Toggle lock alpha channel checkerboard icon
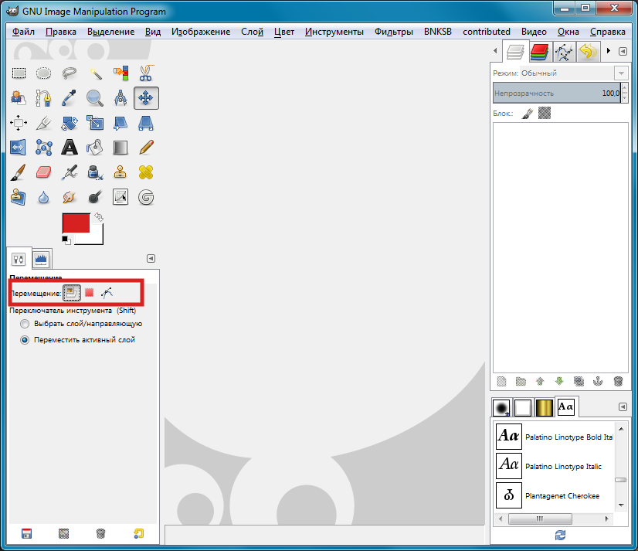Viewport: 638px width, 551px height. coord(545,113)
